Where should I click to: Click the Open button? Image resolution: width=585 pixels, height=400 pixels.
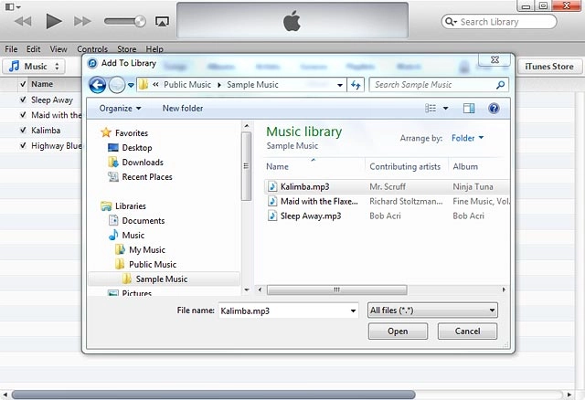pyautogui.click(x=398, y=331)
